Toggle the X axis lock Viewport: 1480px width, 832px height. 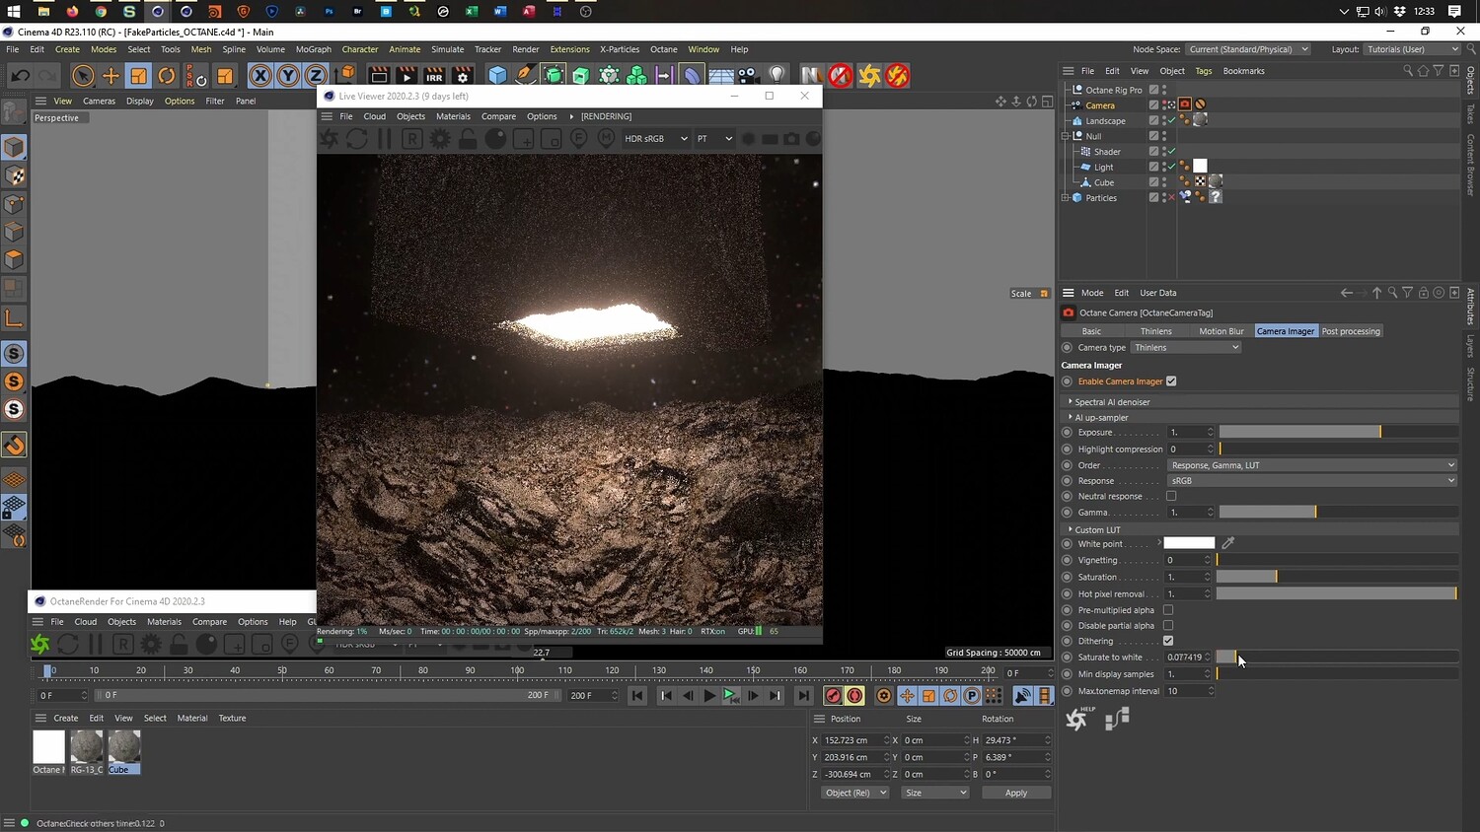259,76
